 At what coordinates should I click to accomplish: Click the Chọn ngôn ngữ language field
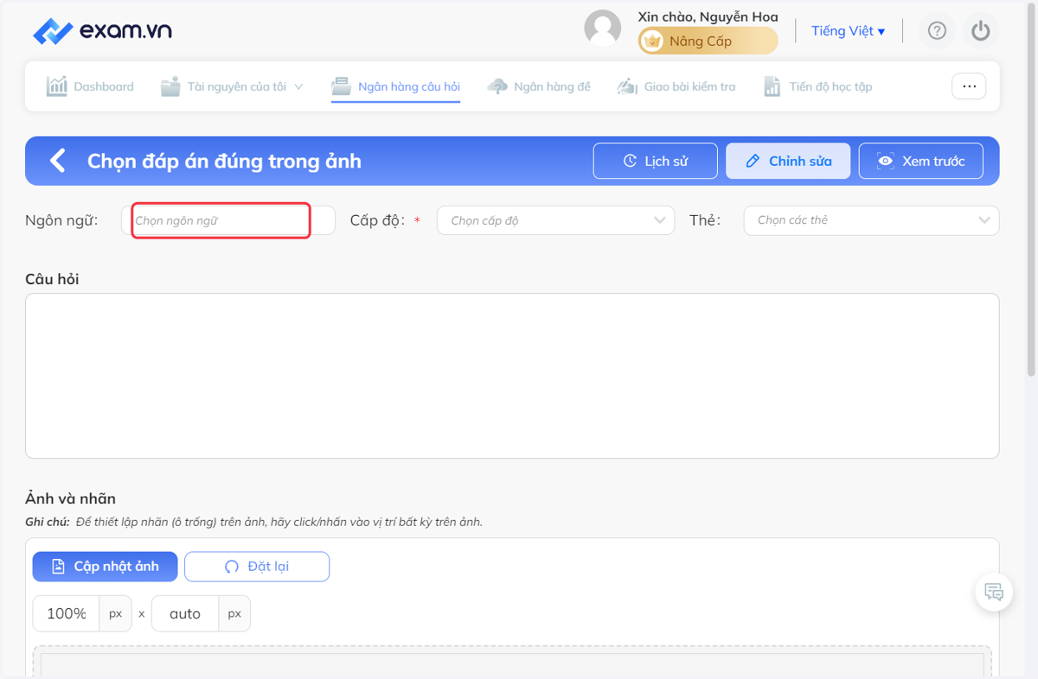(228, 220)
